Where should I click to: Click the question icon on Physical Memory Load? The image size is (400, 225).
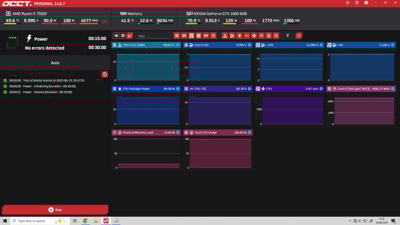[115, 132]
